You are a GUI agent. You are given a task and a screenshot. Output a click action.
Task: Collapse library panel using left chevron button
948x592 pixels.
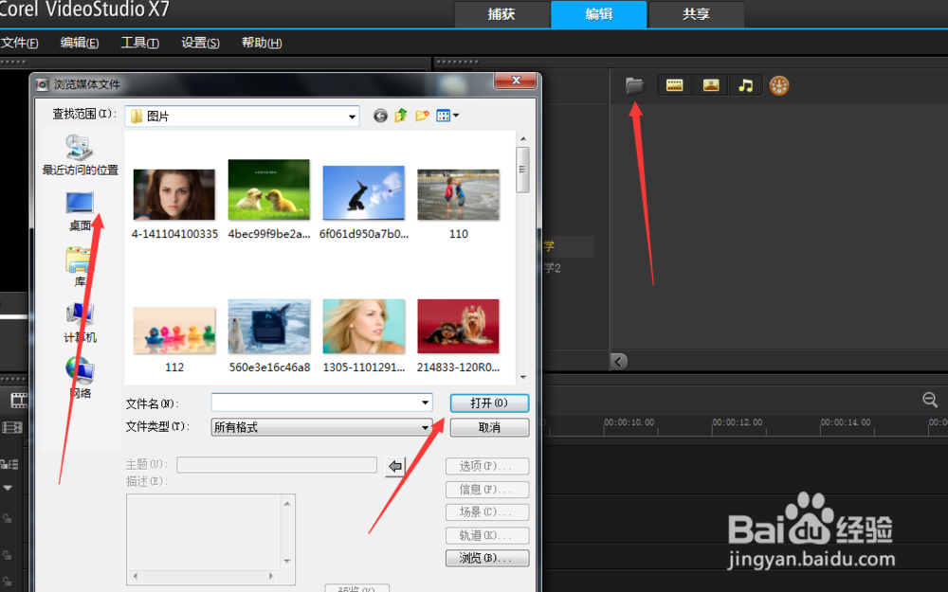click(x=618, y=361)
